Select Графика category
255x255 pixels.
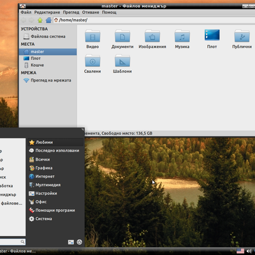tap(55, 168)
